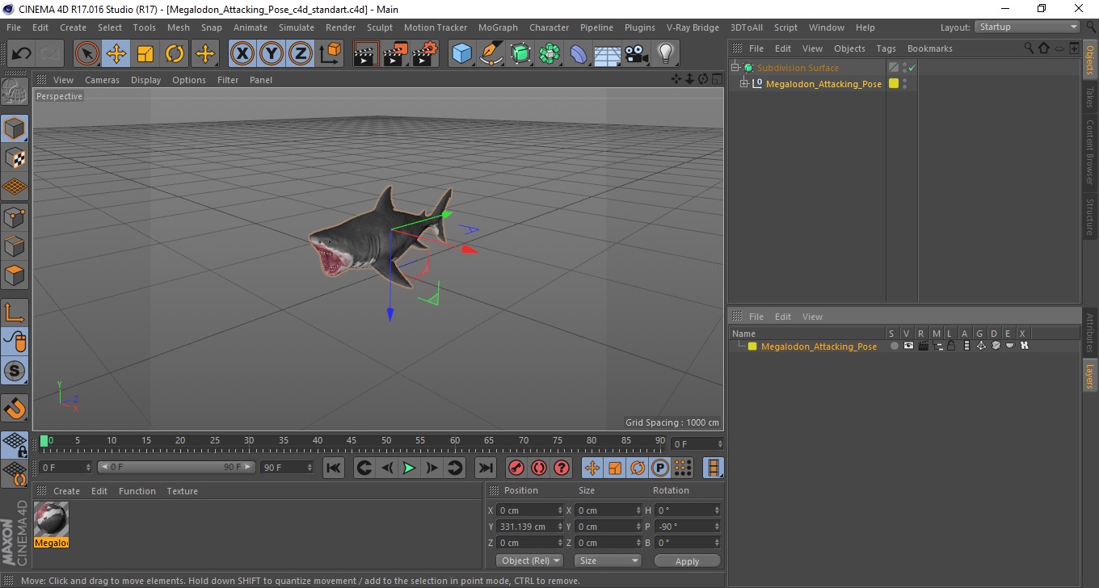Select the Megalodon material thumbnail
This screenshot has width=1099, height=588.
point(52,519)
